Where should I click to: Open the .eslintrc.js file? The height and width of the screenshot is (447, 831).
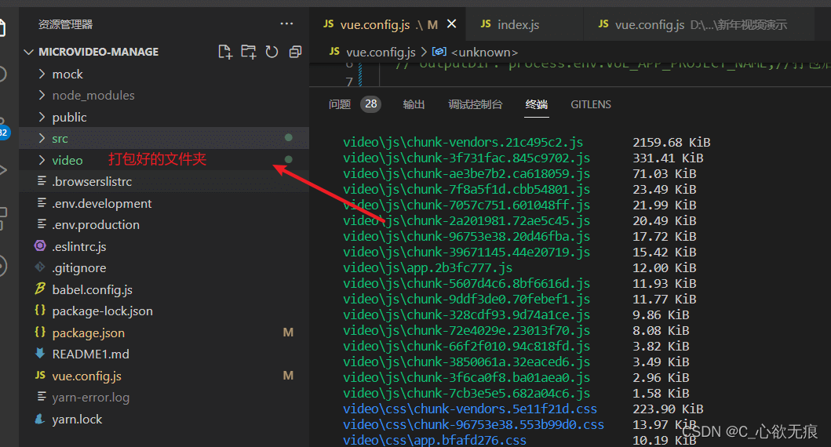point(78,246)
